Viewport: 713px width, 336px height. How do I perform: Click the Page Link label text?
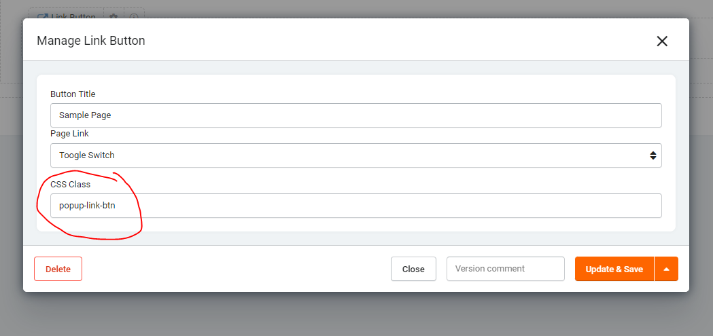(69, 134)
